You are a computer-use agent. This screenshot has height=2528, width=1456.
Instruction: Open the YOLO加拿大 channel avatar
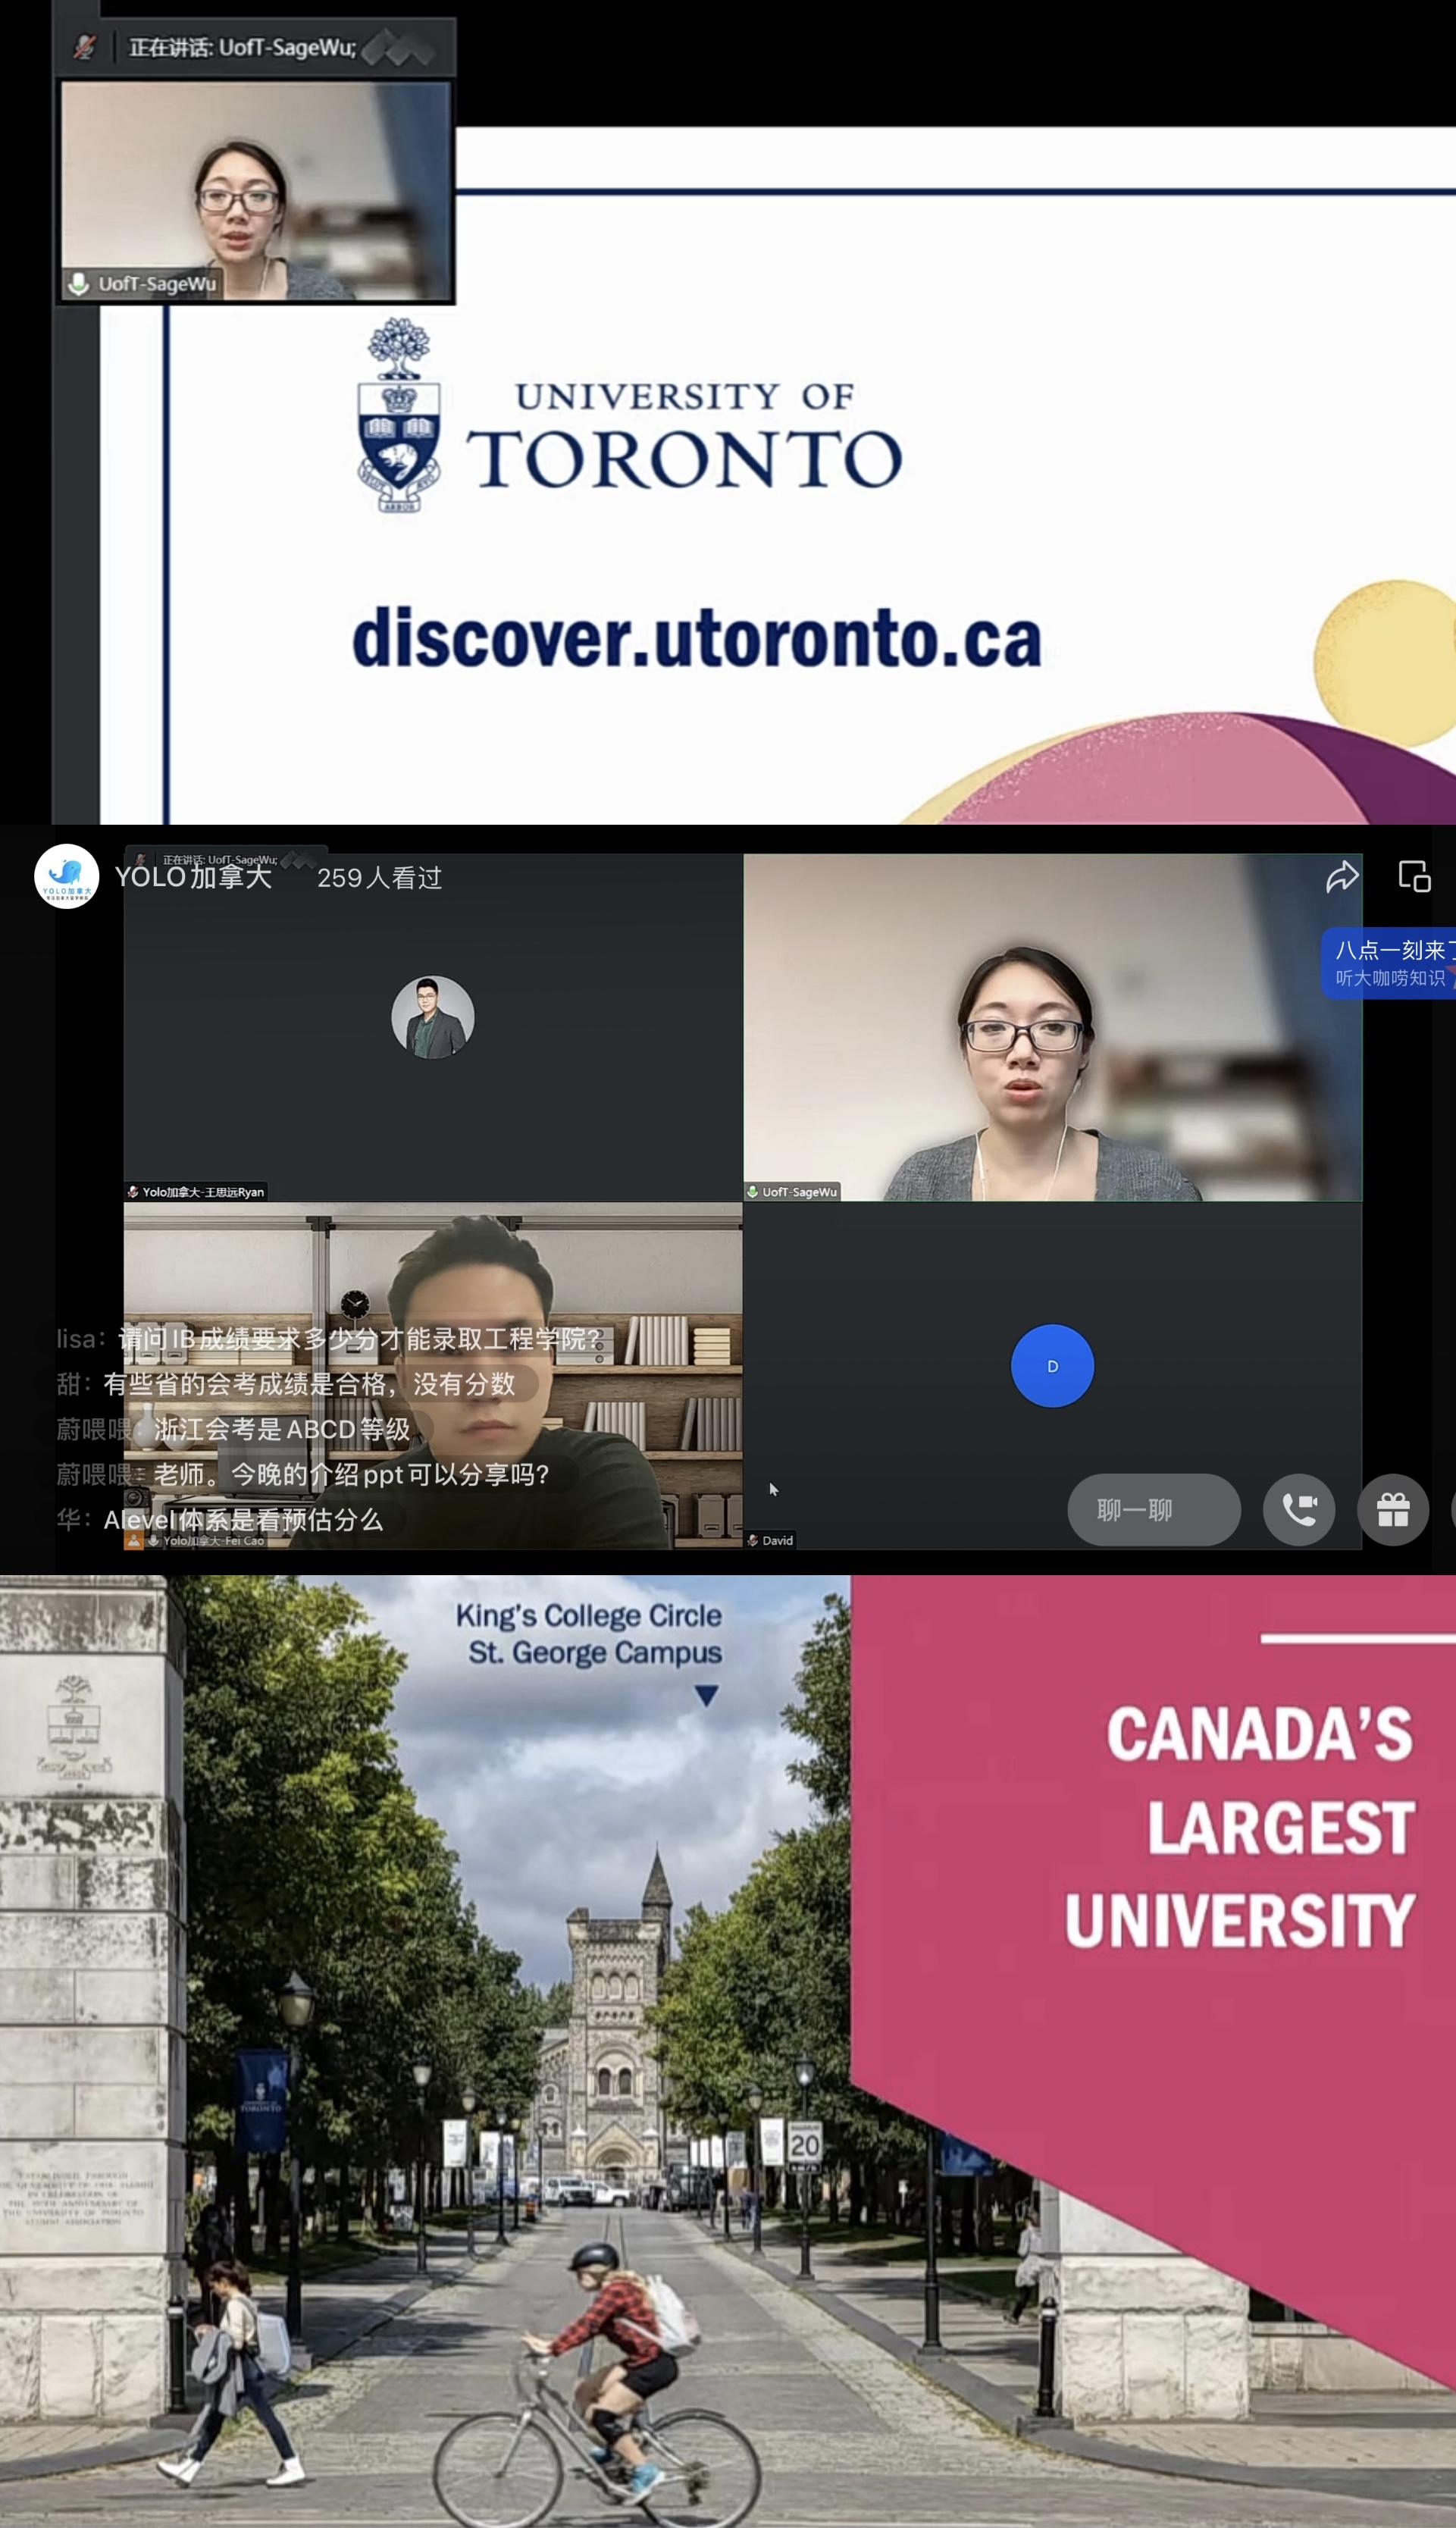(66, 876)
